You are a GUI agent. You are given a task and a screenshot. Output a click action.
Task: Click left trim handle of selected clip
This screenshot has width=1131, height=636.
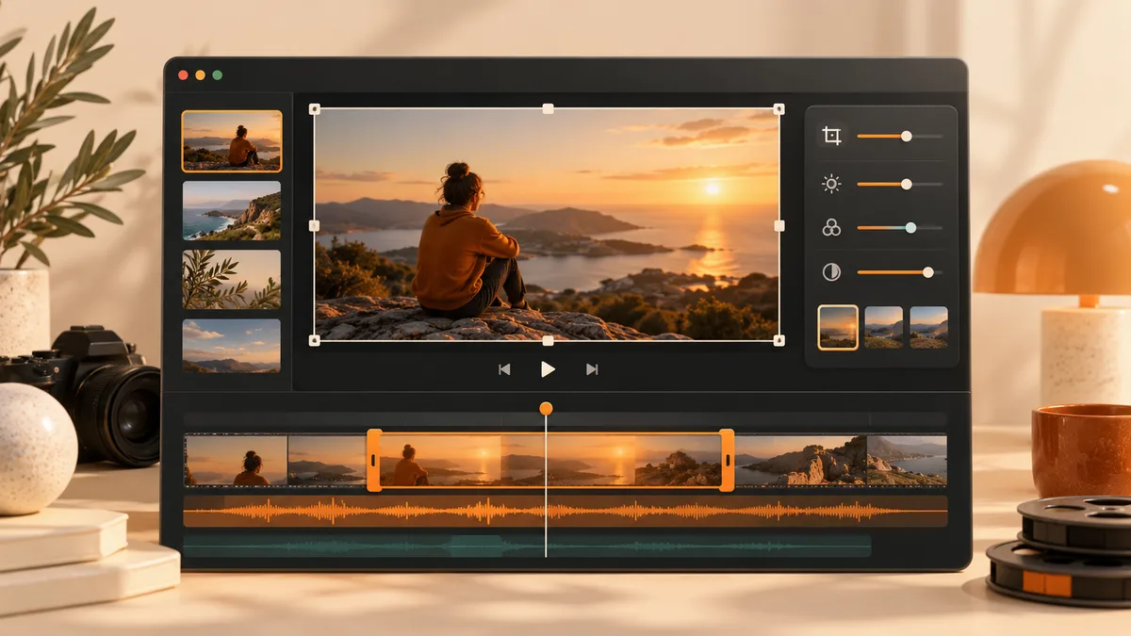[x=374, y=460]
